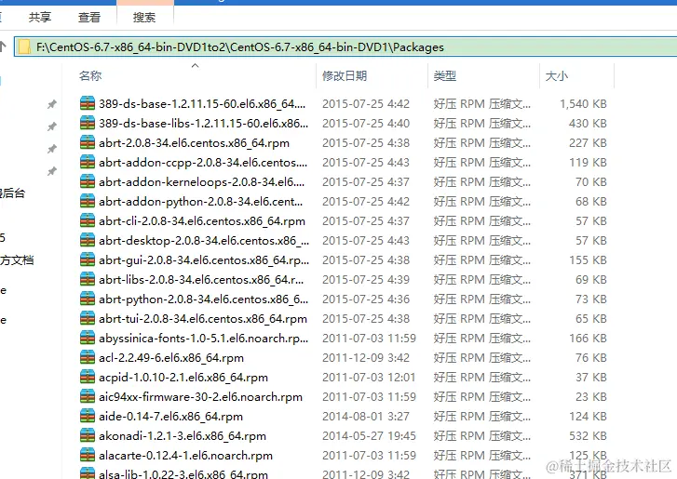
Task: Click the abrt-gui RPM archive icon
Action: [x=88, y=260]
